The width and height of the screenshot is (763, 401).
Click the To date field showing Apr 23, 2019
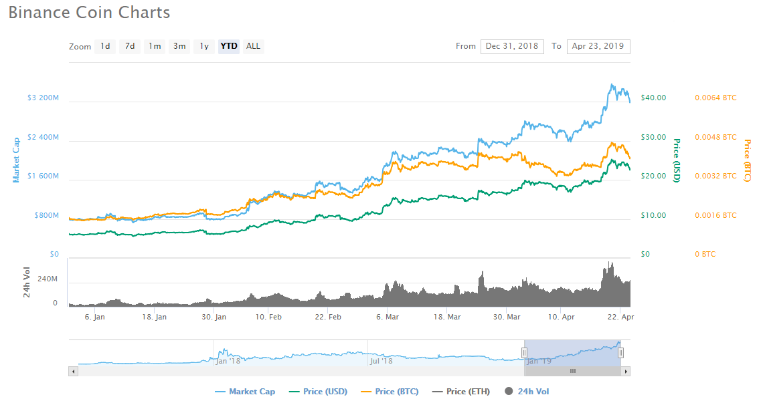click(x=598, y=46)
